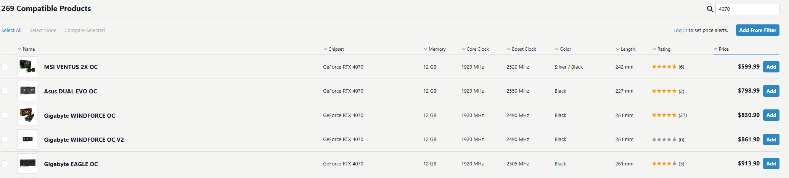Sort products by Name column
The height and width of the screenshot is (178, 789).
(x=28, y=49)
